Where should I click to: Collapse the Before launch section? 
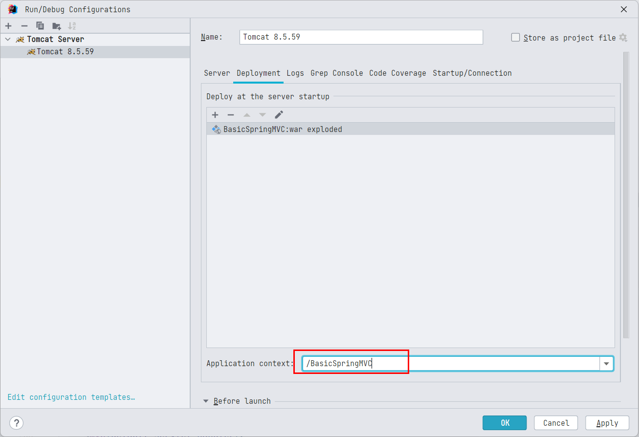(205, 401)
